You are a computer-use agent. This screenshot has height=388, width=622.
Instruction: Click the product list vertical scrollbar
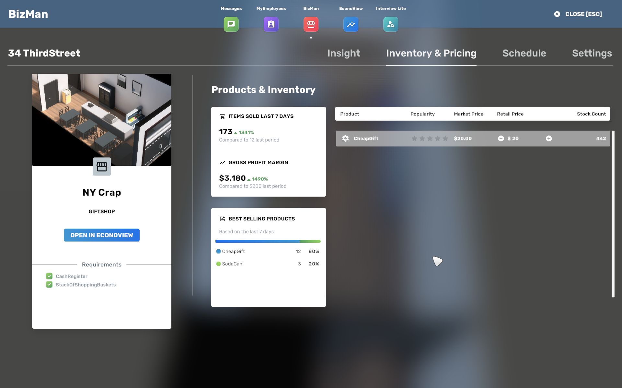pyautogui.click(x=613, y=214)
